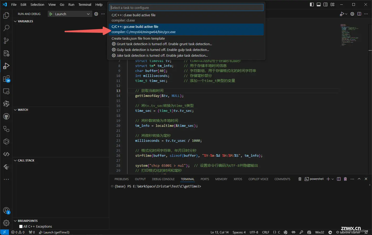Viewport: 372px width, 235px height.
Task: Enable the All C++ Exceptions checkbox
Action: (x=21, y=226)
